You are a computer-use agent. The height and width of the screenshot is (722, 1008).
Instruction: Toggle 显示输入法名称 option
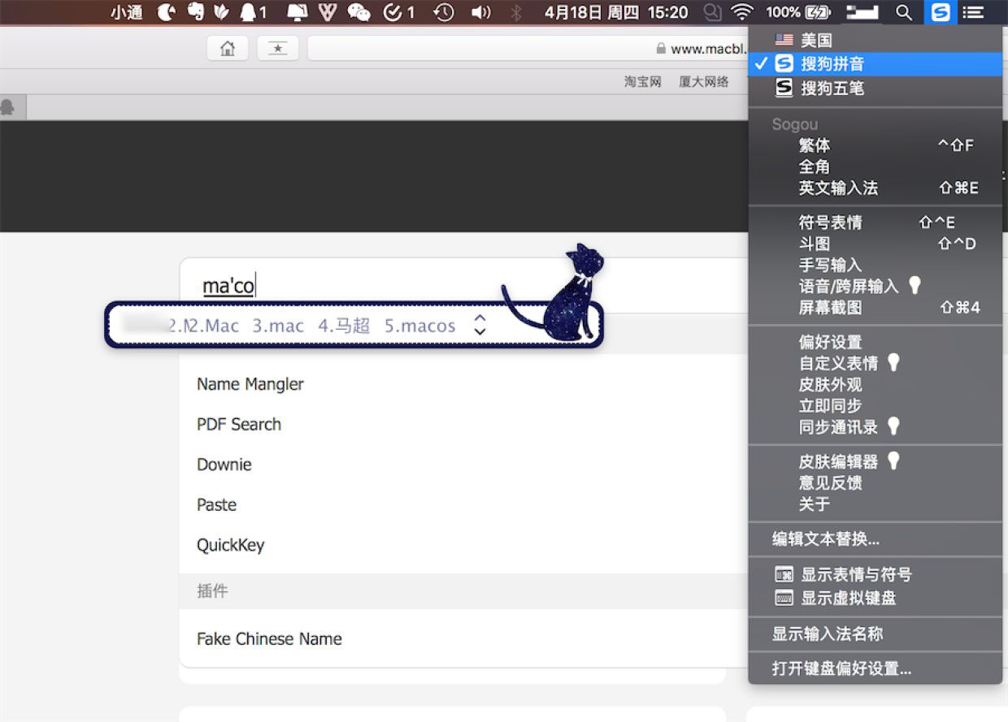[875, 633]
